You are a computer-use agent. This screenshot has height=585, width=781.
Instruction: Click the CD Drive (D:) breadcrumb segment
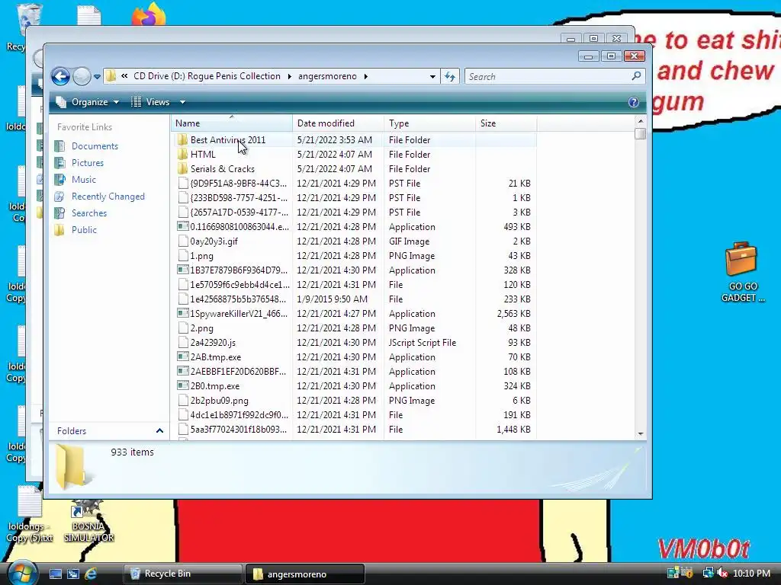pos(207,76)
